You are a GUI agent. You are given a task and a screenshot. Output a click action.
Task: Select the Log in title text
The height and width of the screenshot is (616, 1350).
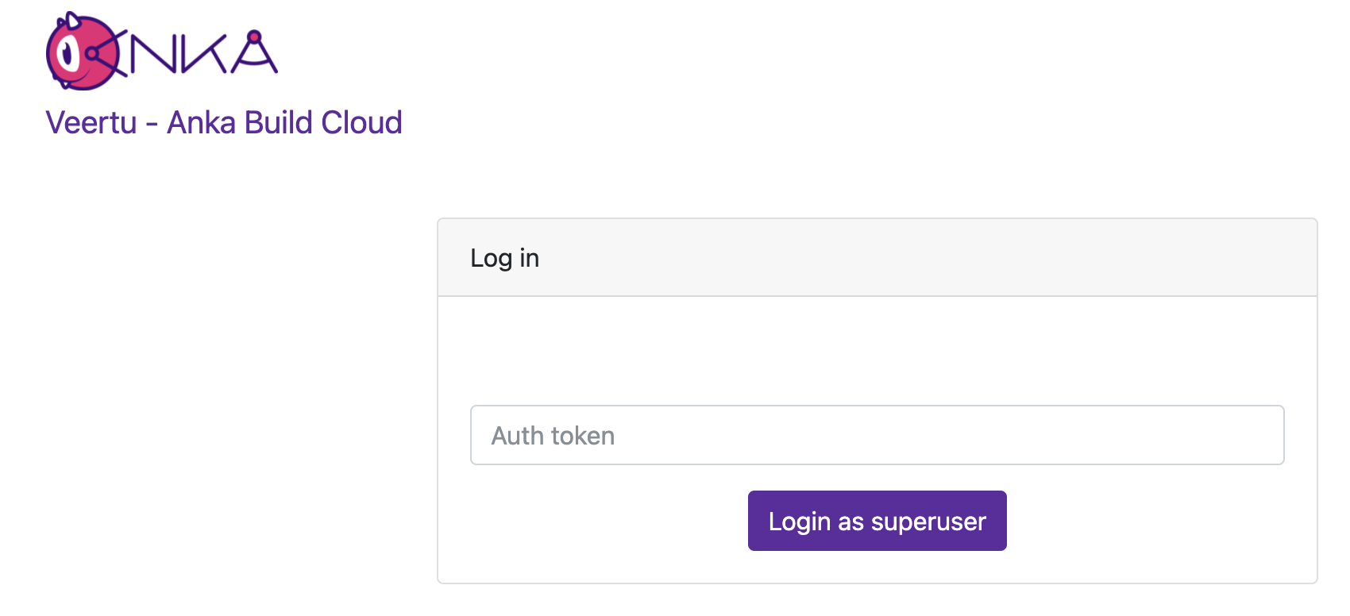(505, 256)
